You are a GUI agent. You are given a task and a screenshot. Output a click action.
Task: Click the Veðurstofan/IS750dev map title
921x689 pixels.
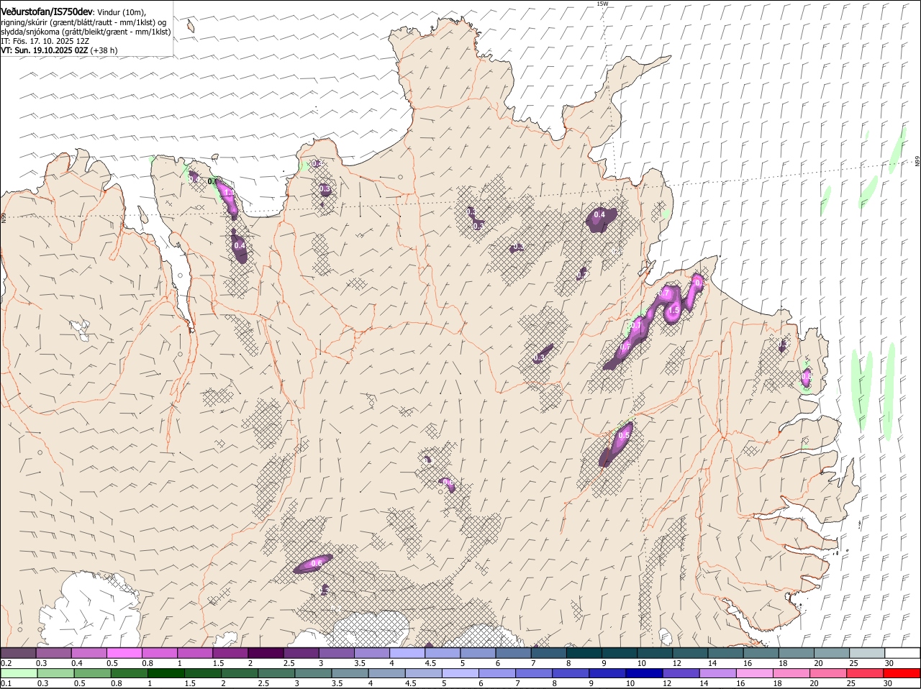[x=47, y=12]
